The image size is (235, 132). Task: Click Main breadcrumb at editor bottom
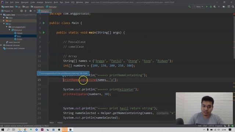tap(52, 122)
